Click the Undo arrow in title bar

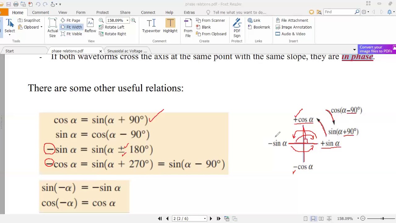coord(38,4)
